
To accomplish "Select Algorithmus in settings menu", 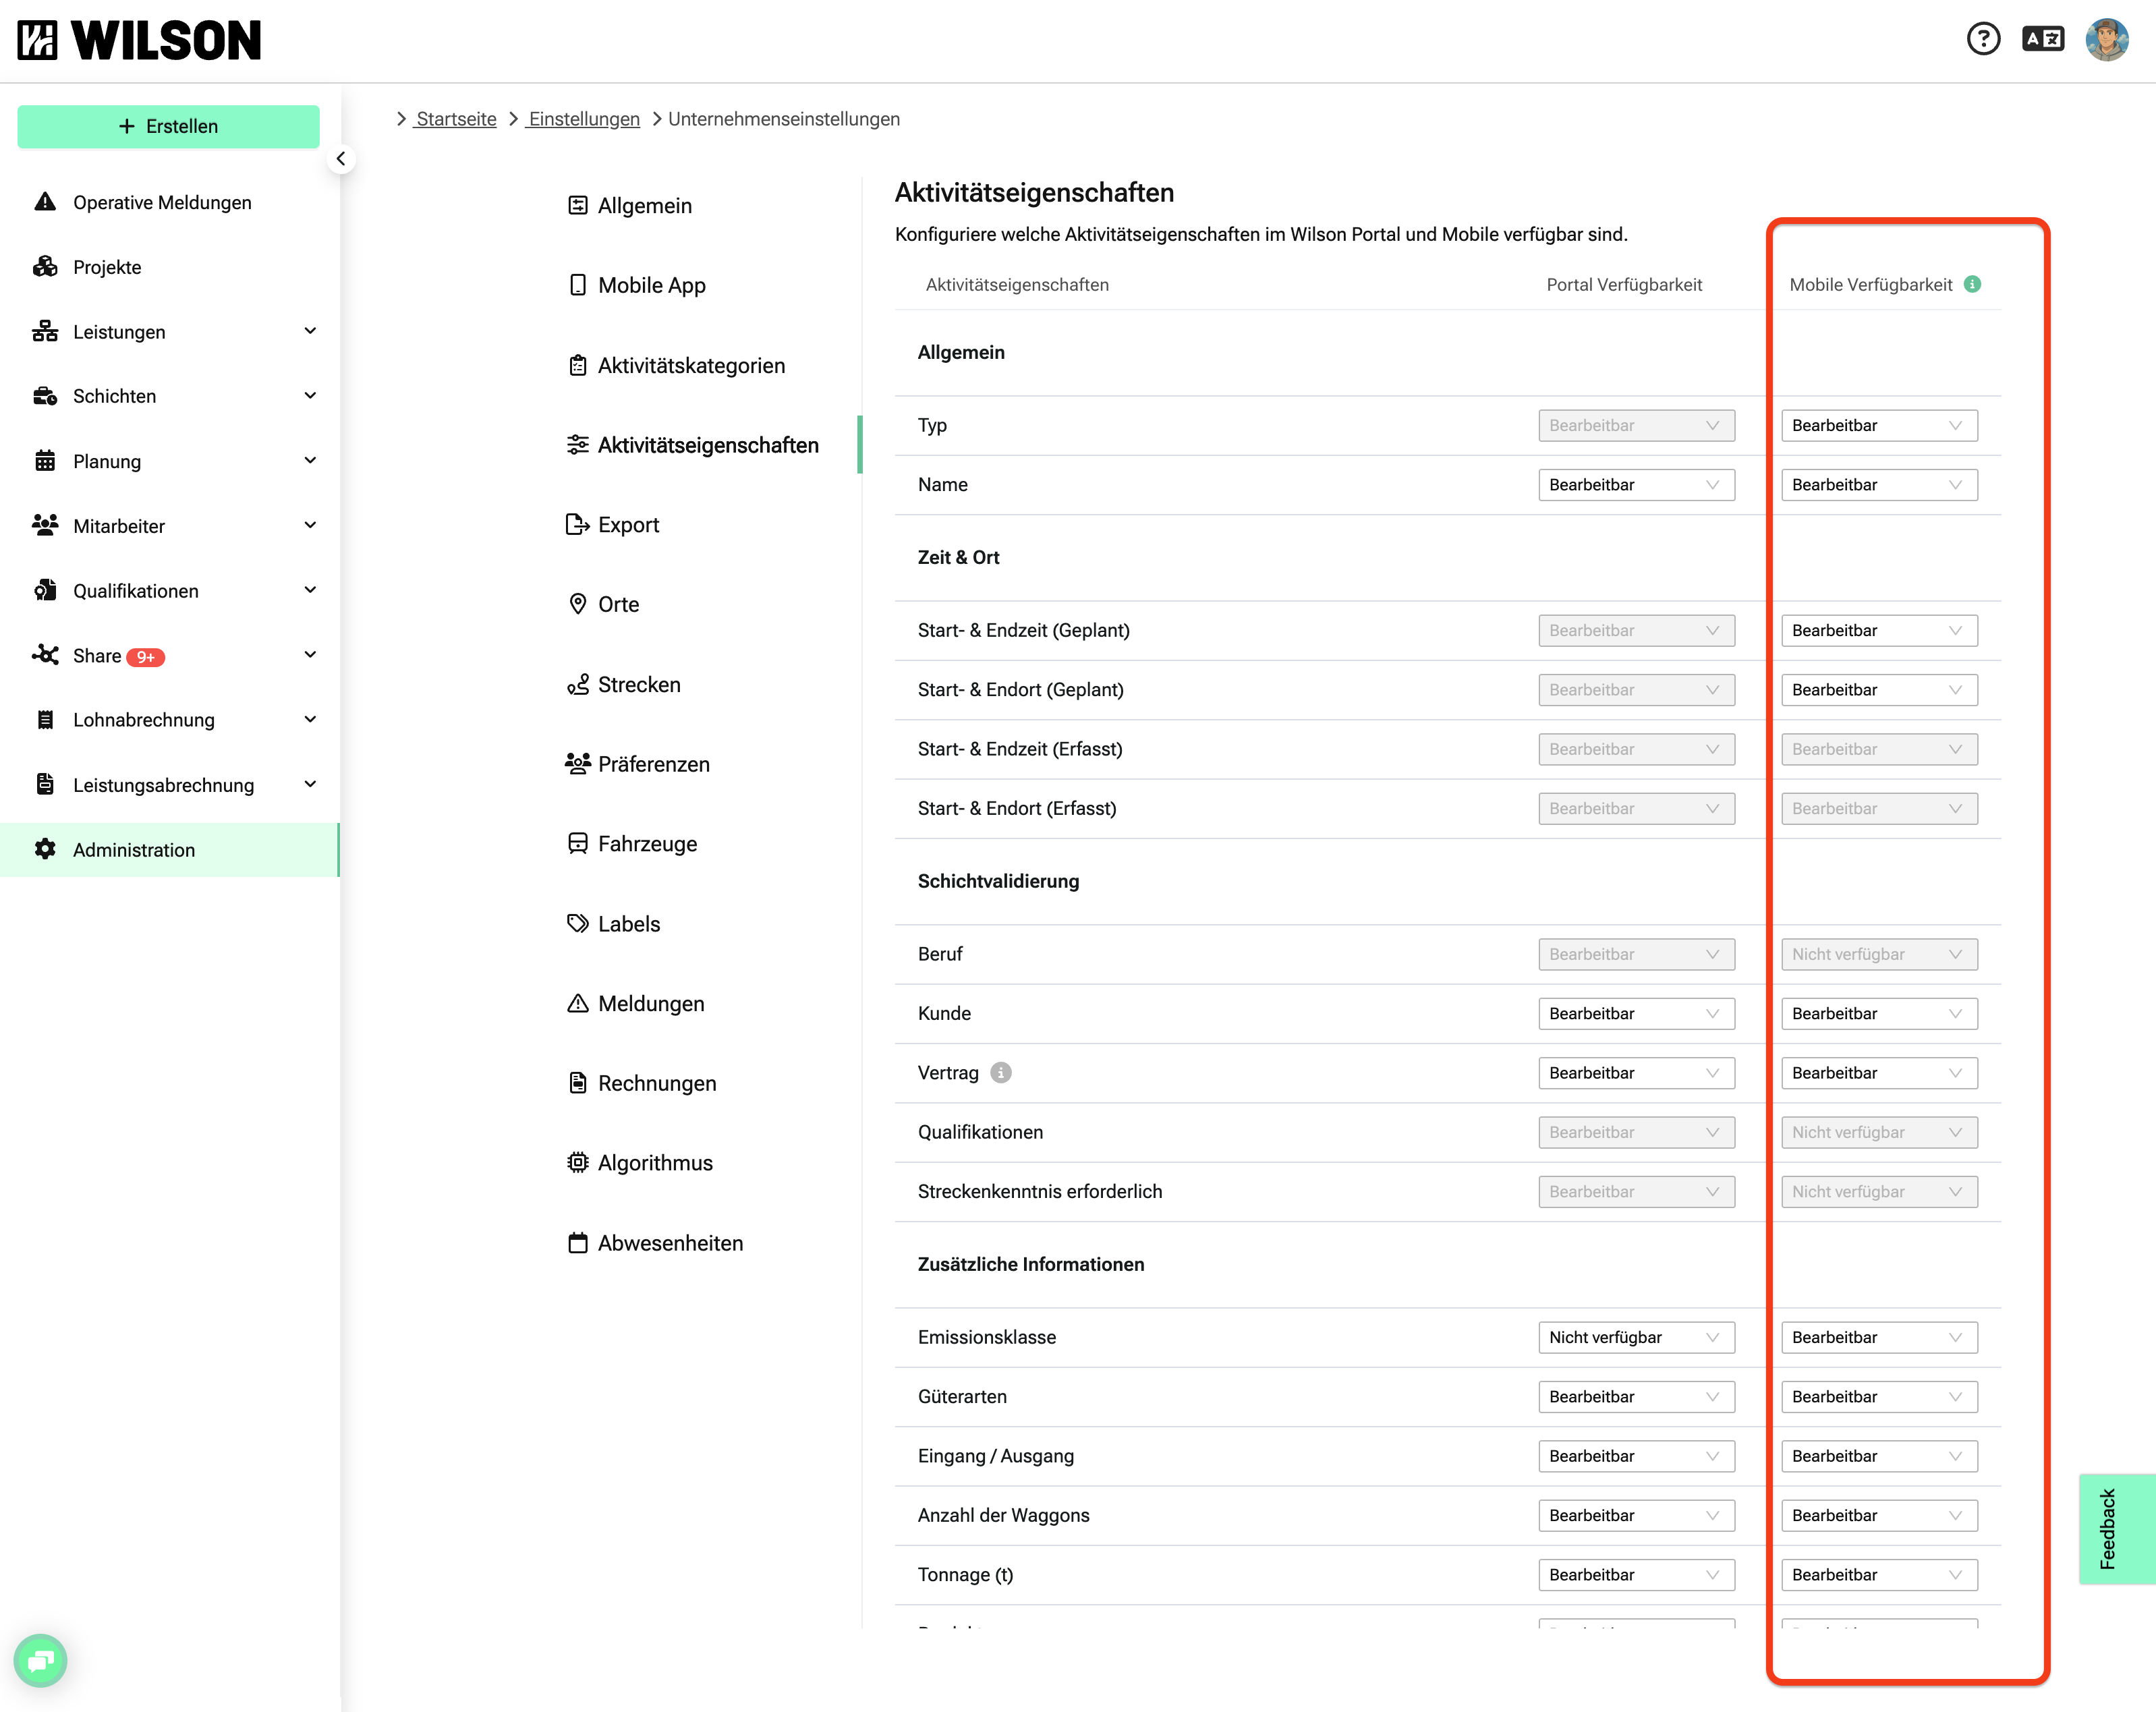I will click(654, 1163).
